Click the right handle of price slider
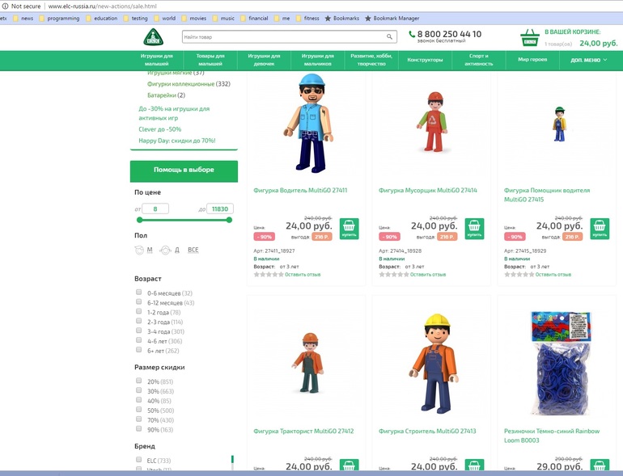623x476 pixels. 229,220
